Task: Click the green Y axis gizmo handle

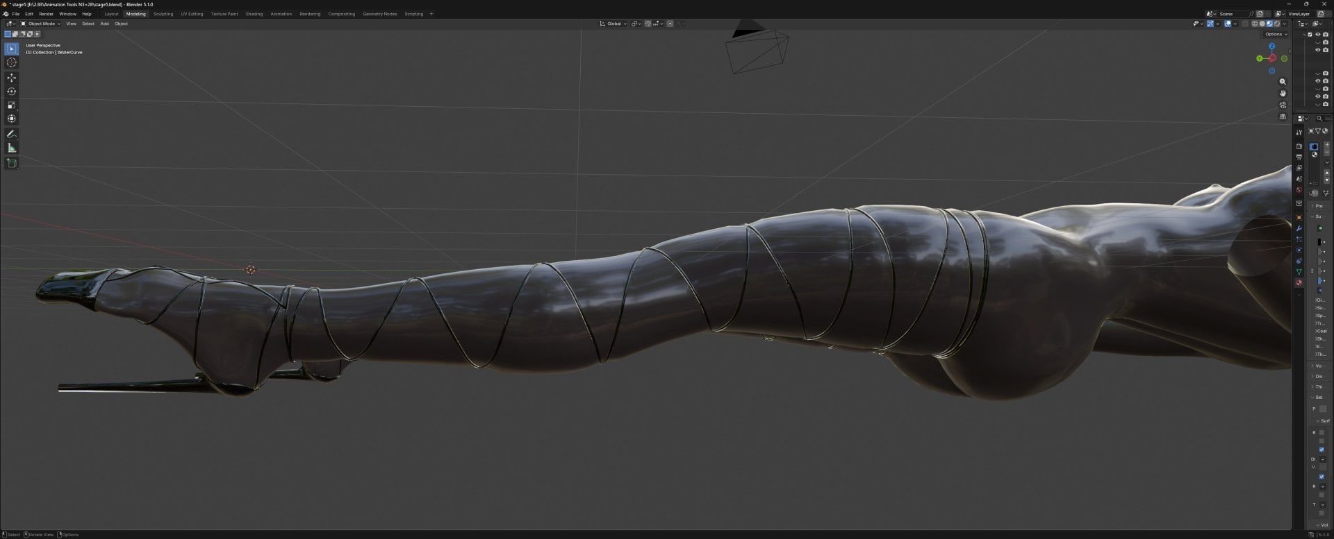Action: point(1259,58)
